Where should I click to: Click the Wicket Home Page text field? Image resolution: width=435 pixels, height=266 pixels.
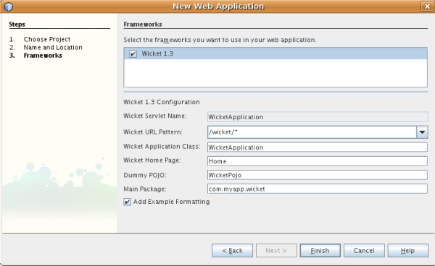click(318, 161)
